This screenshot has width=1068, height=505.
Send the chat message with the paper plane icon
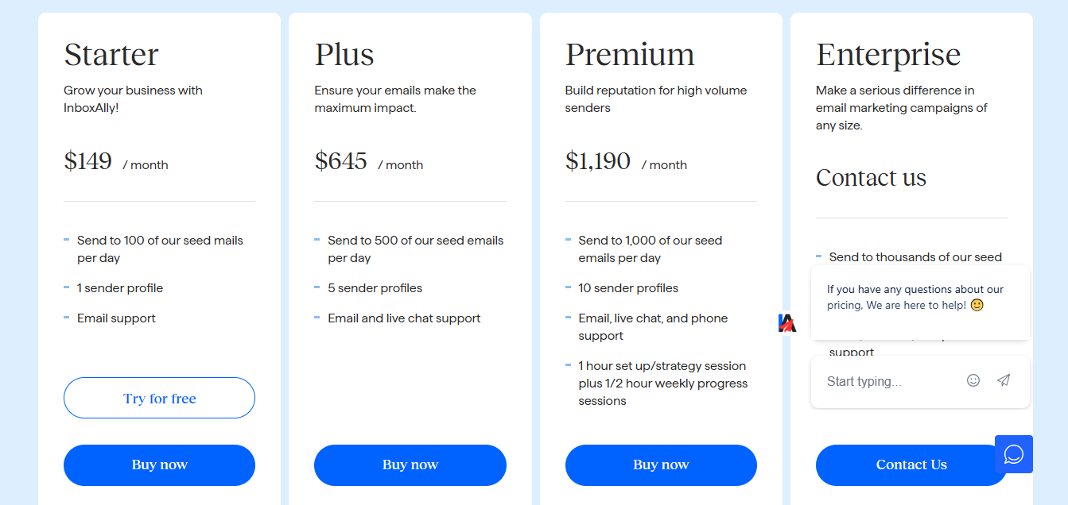1003,380
